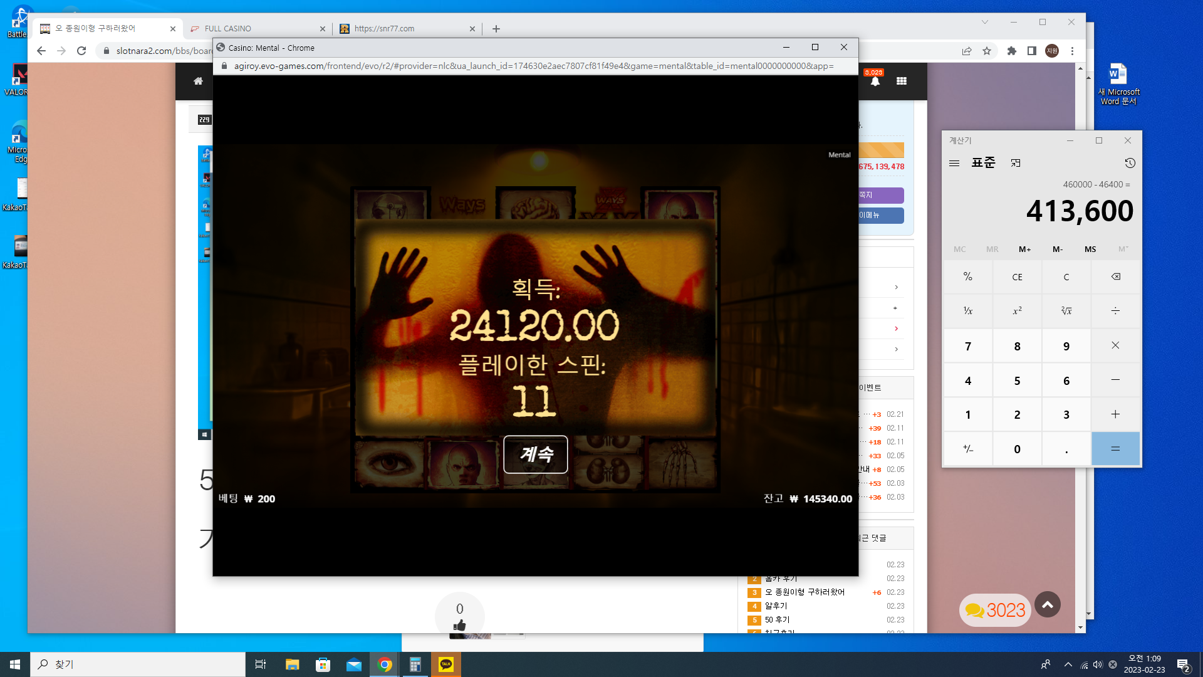Switch to the snr77.com browser tab
1203x677 pixels.
407,29
